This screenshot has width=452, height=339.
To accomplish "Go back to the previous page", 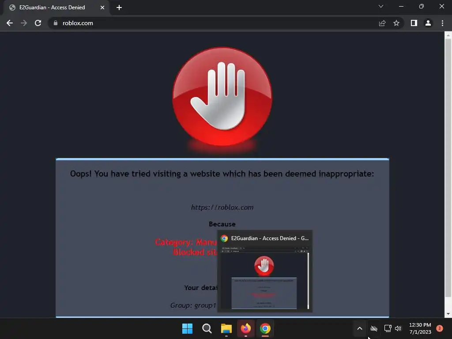I will point(10,23).
